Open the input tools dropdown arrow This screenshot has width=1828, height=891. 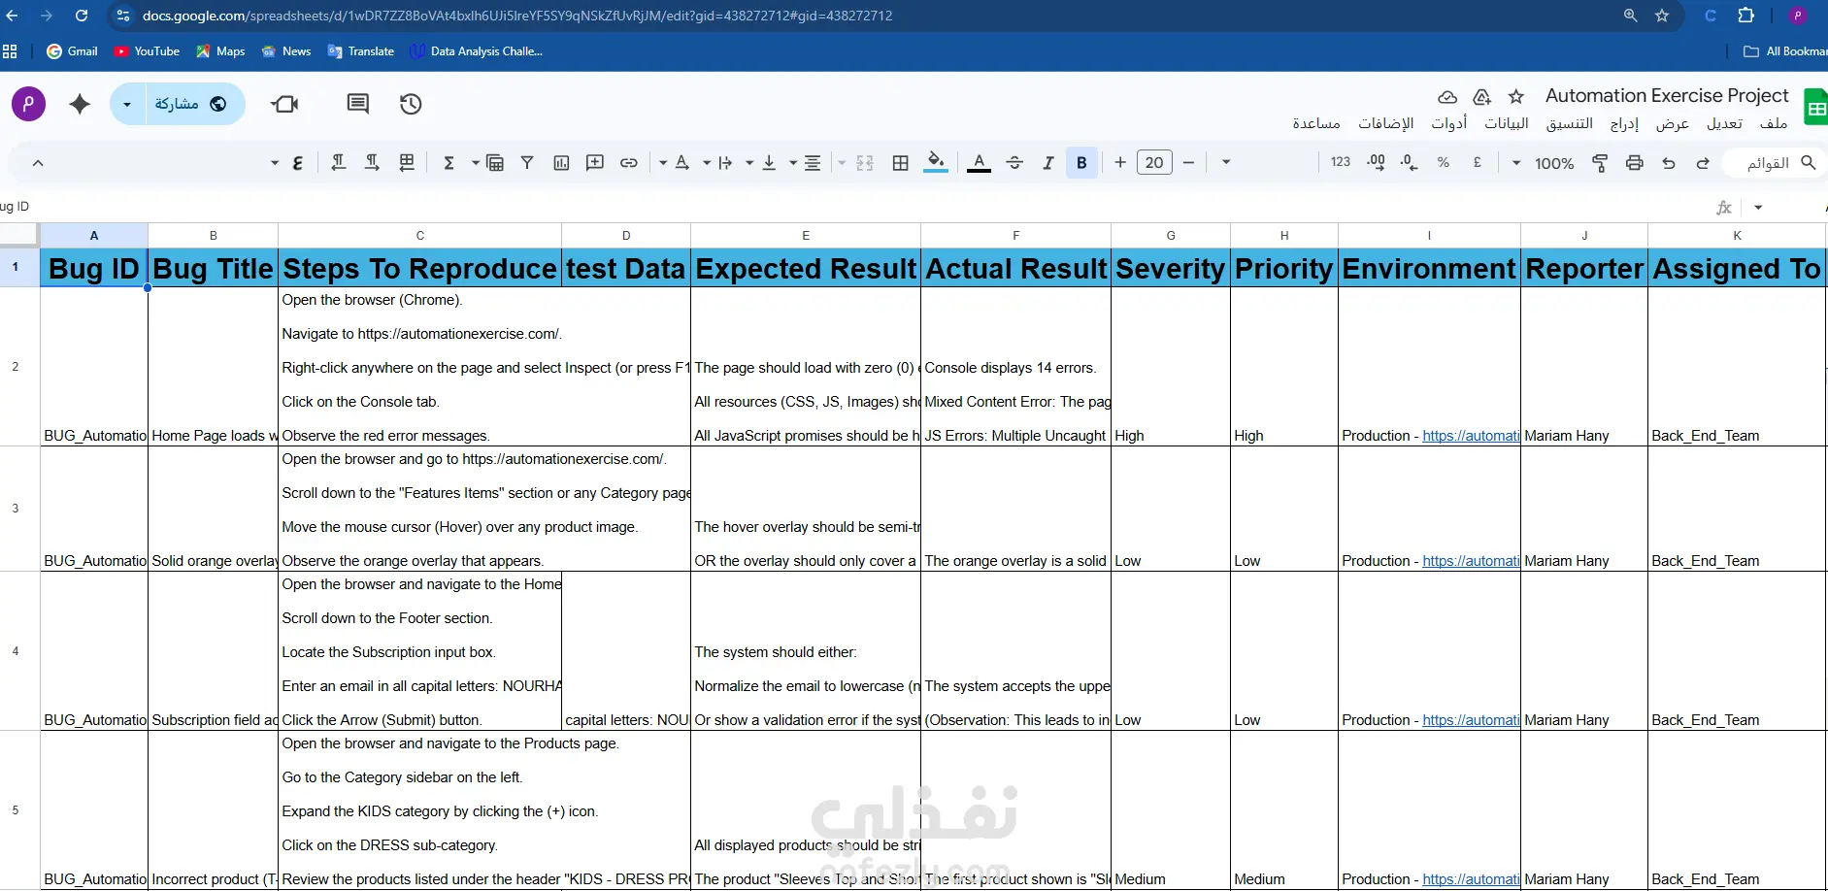tap(275, 163)
